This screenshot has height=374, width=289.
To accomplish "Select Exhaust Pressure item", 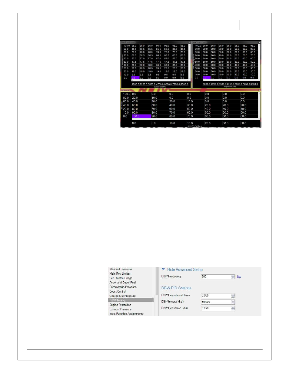I will (x=120, y=309).
